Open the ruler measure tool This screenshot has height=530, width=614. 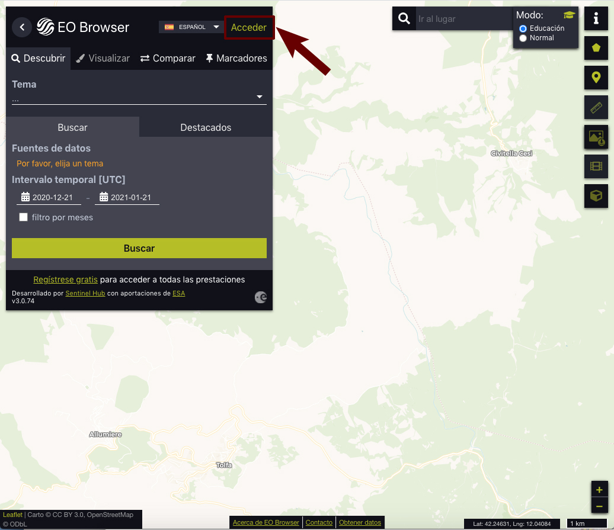(x=596, y=107)
